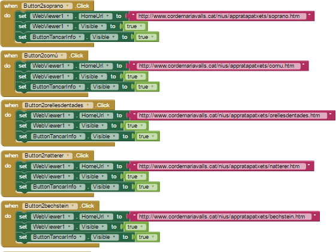
Task: Select the 'when Button2bechstein .Click' event block header
Action: coord(50,206)
